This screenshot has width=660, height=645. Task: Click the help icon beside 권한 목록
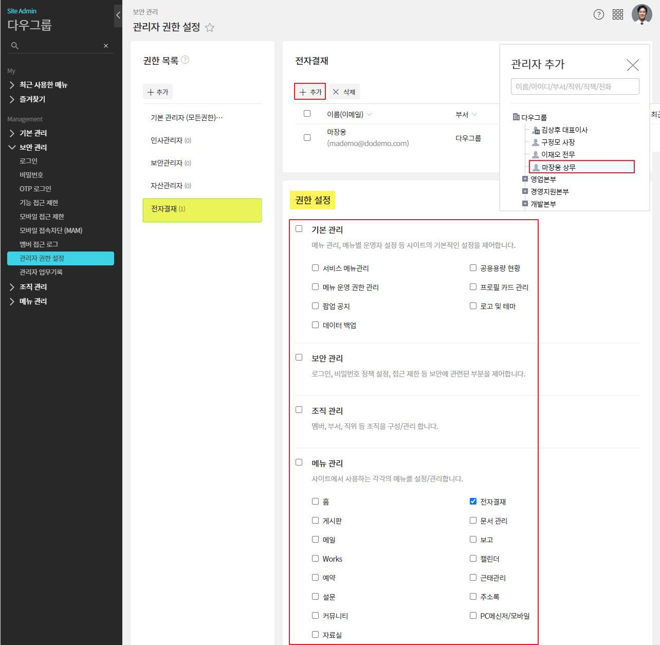tap(186, 60)
